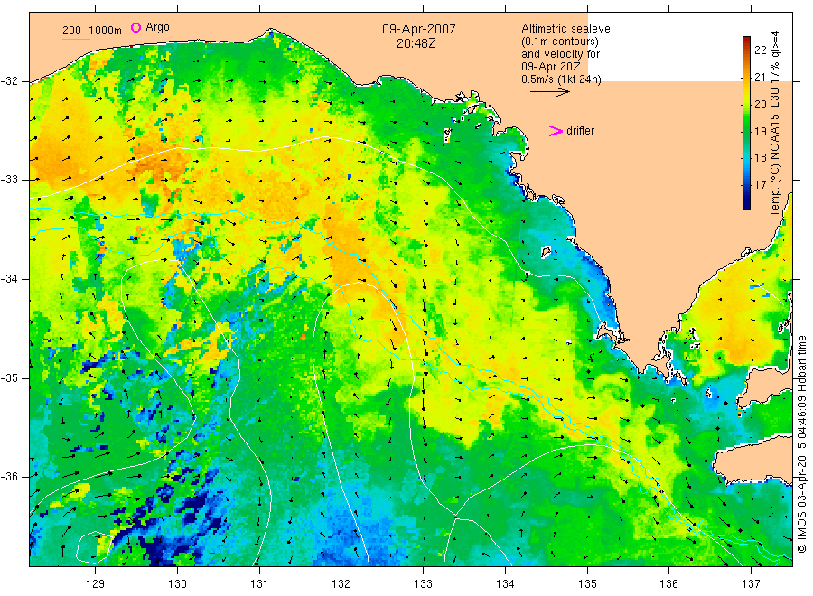Click the magenta drifter arrow legend symbol
The width and height of the screenshot is (813, 596).
[x=556, y=131]
